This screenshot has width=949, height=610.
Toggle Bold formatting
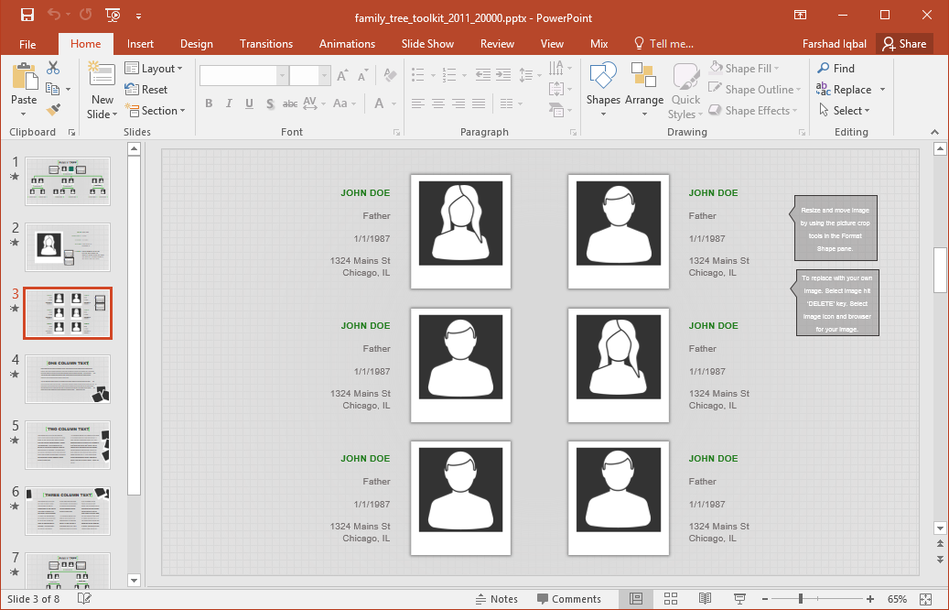209,104
